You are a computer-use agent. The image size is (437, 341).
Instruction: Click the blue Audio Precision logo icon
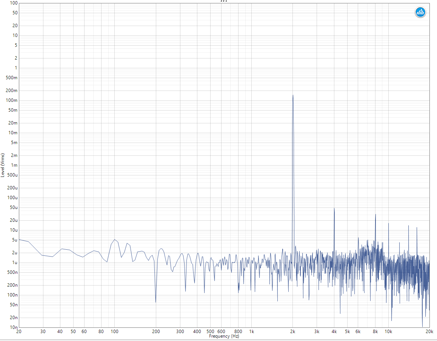click(420, 12)
